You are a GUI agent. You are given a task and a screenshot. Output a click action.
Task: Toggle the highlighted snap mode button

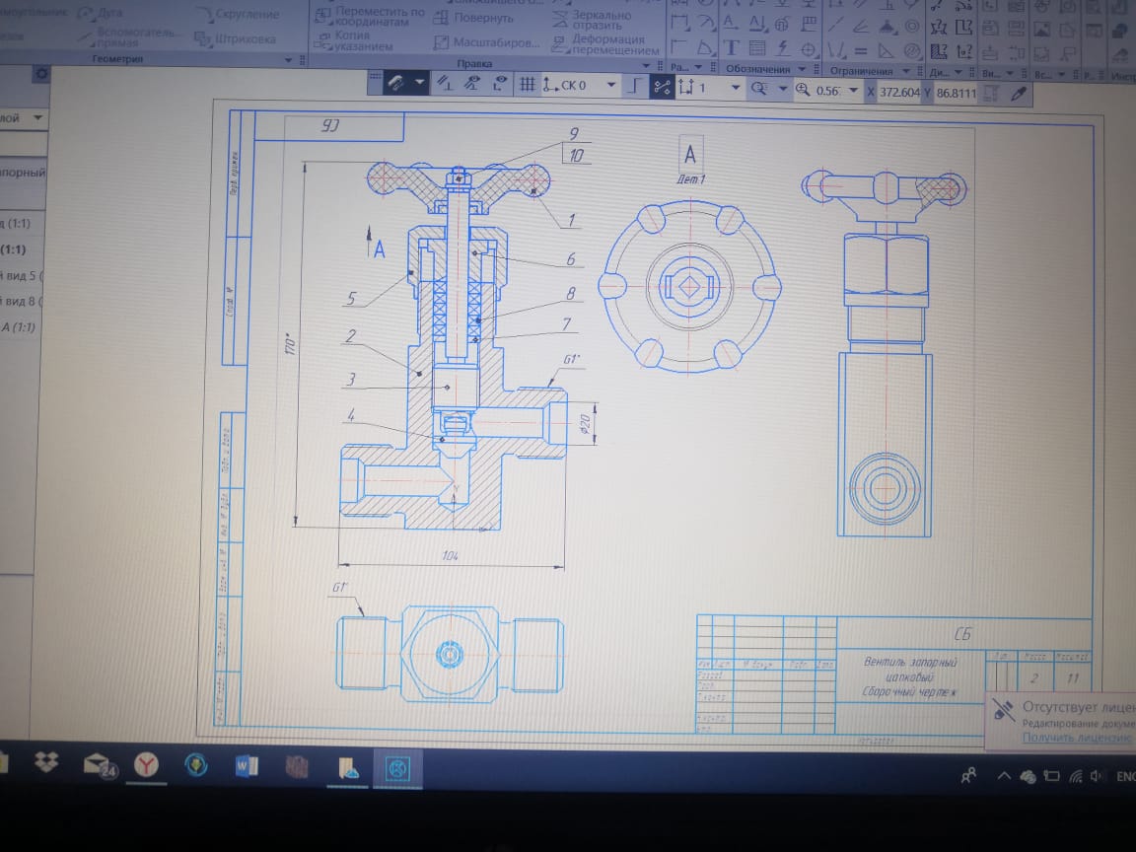coord(661,87)
